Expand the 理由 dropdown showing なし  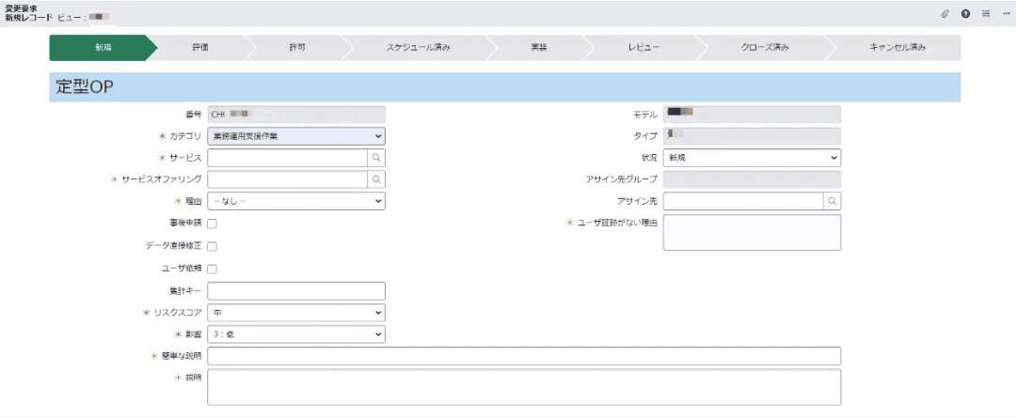(x=296, y=202)
